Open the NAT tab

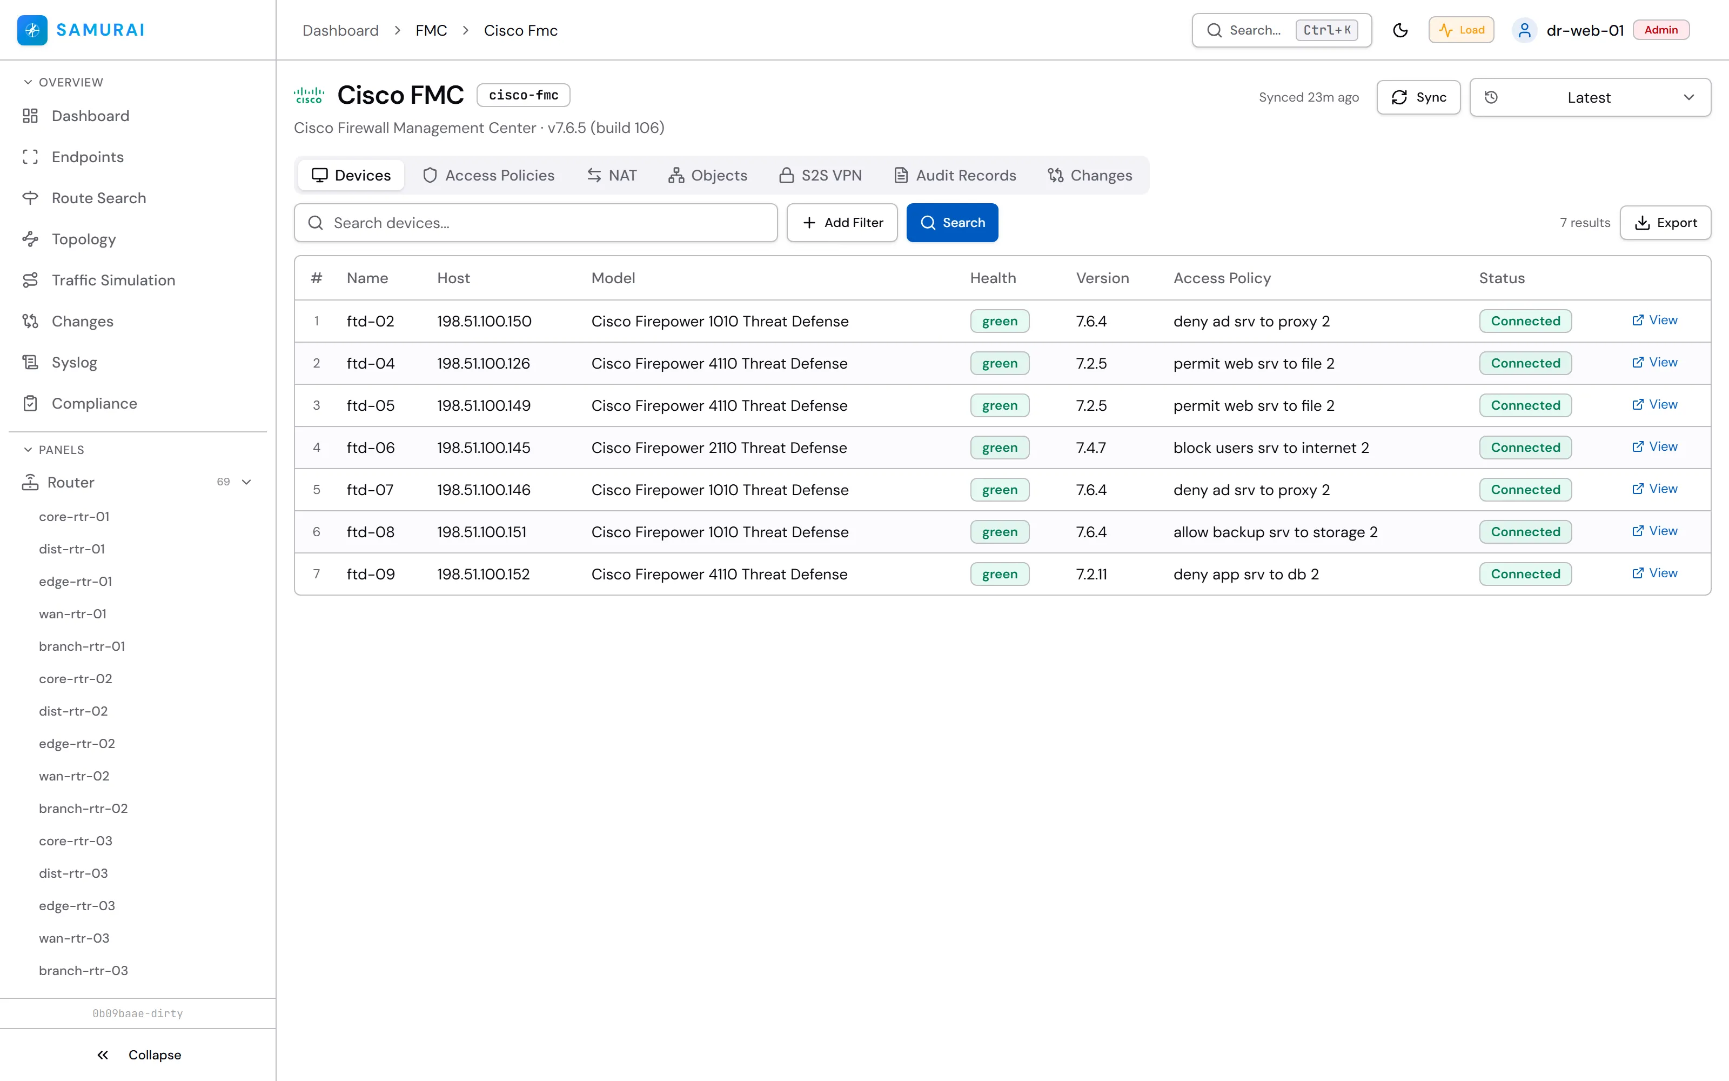click(x=612, y=175)
